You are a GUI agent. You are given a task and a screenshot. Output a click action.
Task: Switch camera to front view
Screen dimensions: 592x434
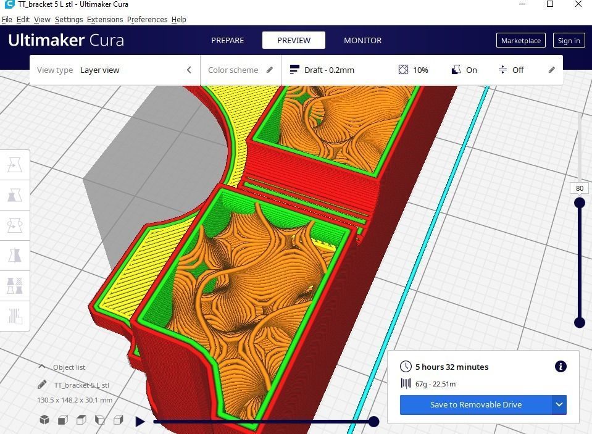pyautogui.click(x=63, y=420)
